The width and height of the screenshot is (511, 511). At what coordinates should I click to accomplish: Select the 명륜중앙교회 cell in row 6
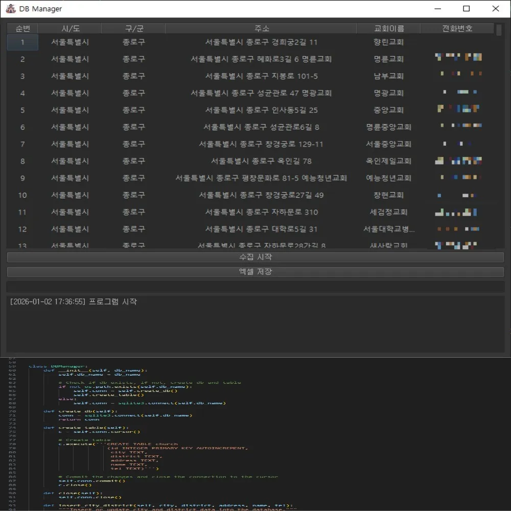(388, 127)
